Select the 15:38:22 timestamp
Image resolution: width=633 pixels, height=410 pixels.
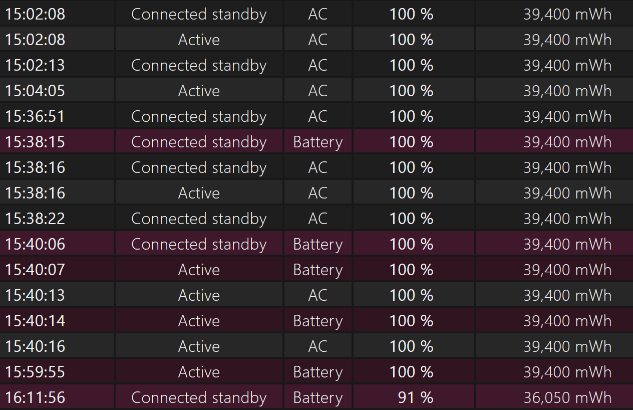35,219
